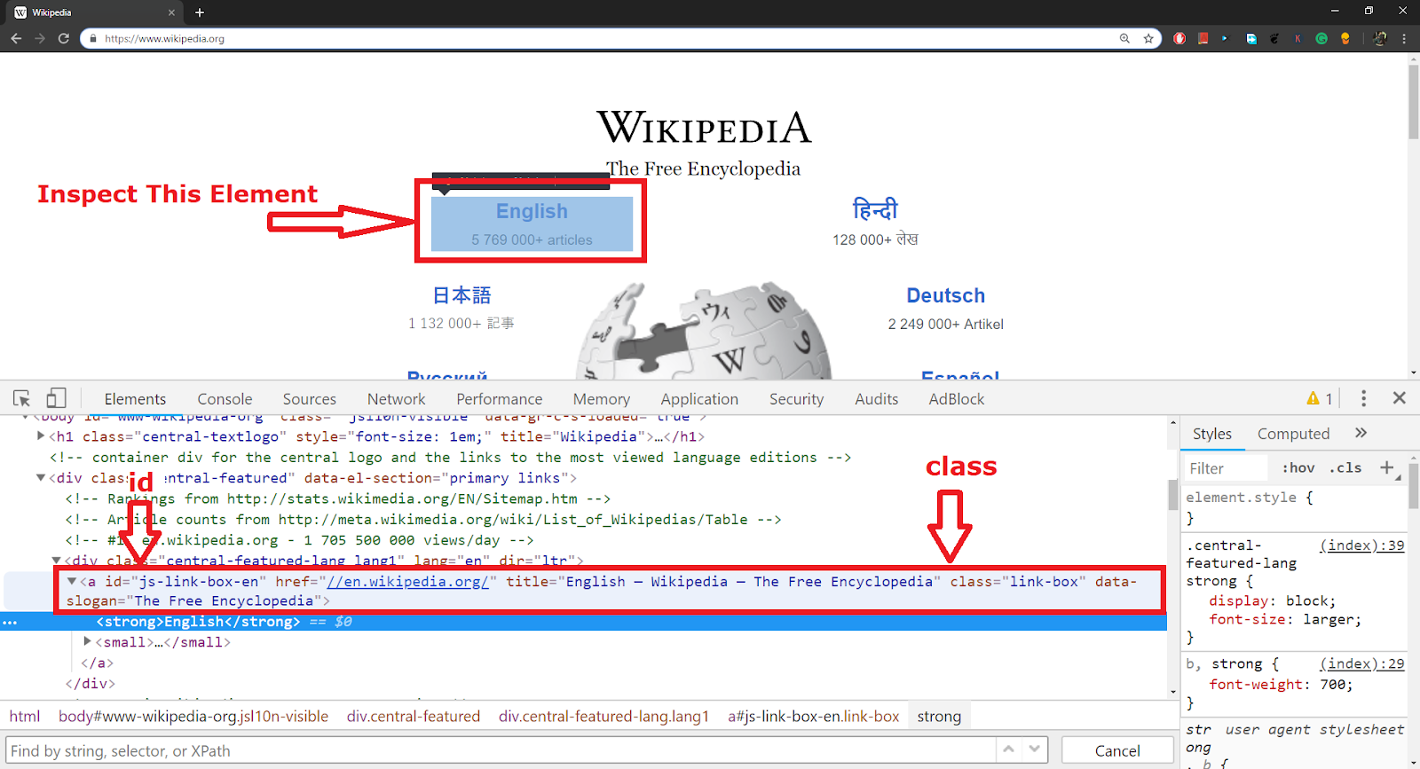The height and width of the screenshot is (769, 1420).
Task: Select div.central-featured-lang.lang1 breadcrumb
Action: point(603,716)
